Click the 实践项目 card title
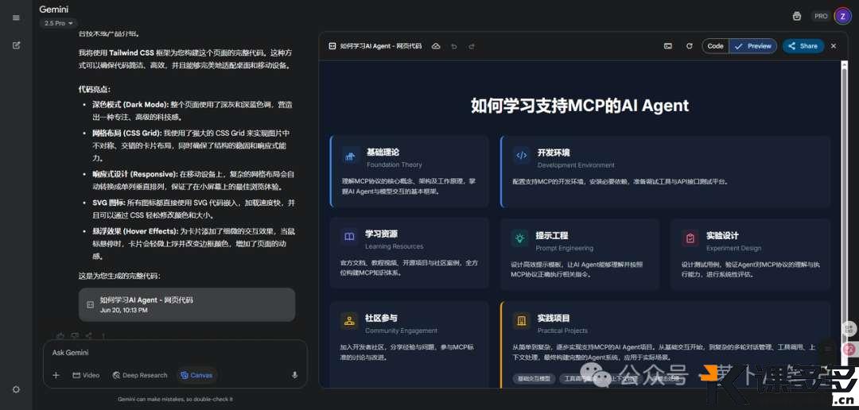Screen dimensions: 859x410 point(554,318)
